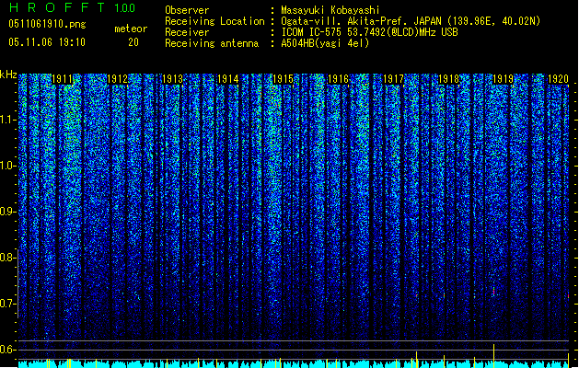579x368 pixels.
Task: Select the meteor count value 20
Action: 133,42
